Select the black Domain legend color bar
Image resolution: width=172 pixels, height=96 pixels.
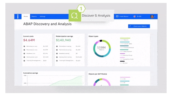[122, 61]
